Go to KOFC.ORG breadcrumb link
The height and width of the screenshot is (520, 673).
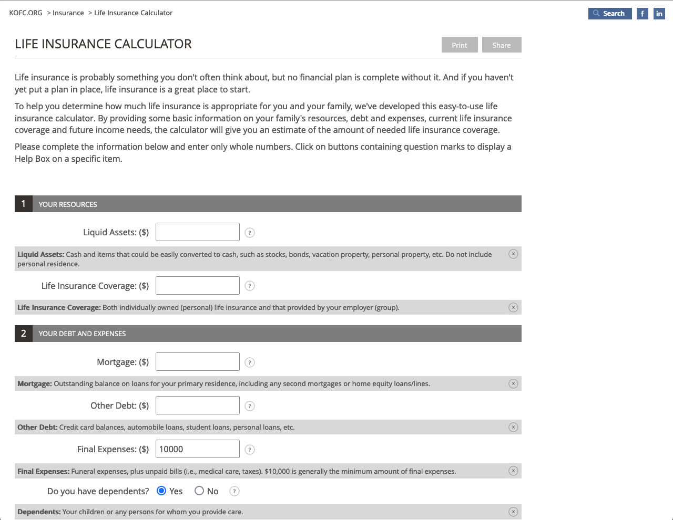pyautogui.click(x=26, y=13)
